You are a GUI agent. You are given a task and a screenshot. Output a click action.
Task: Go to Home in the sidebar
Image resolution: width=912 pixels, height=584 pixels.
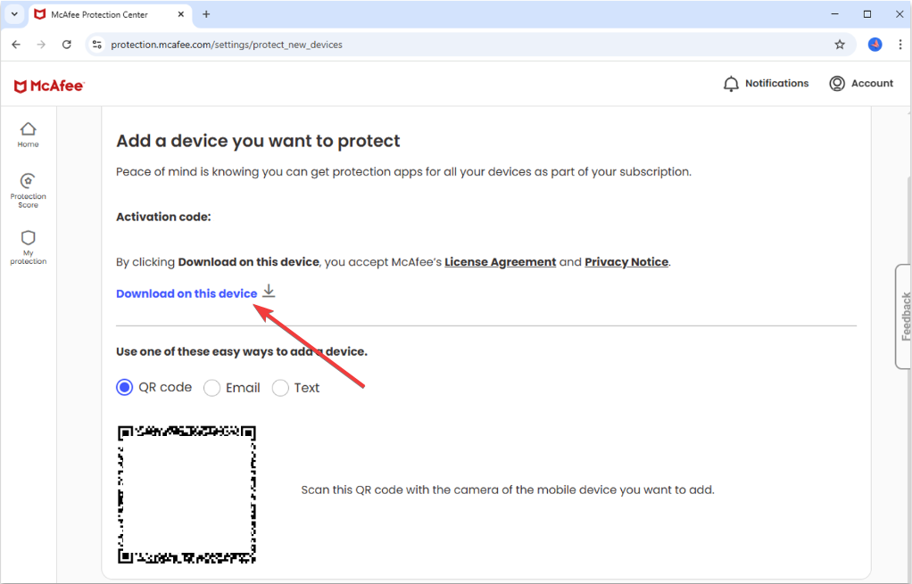28,135
